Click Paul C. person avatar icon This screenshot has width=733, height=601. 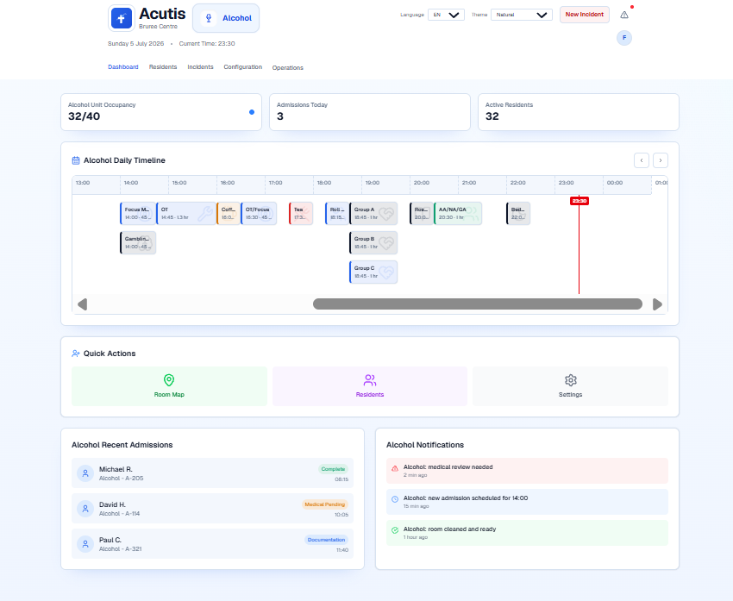[85, 544]
